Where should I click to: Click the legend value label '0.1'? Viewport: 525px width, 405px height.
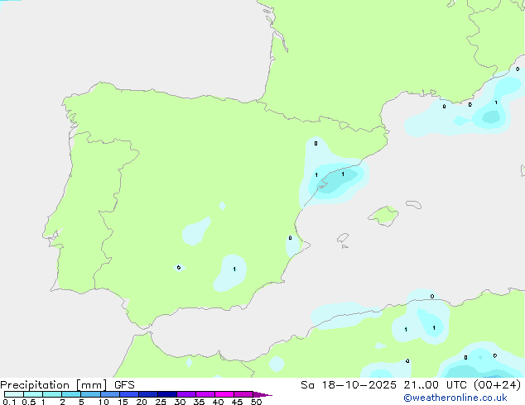tap(9, 402)
